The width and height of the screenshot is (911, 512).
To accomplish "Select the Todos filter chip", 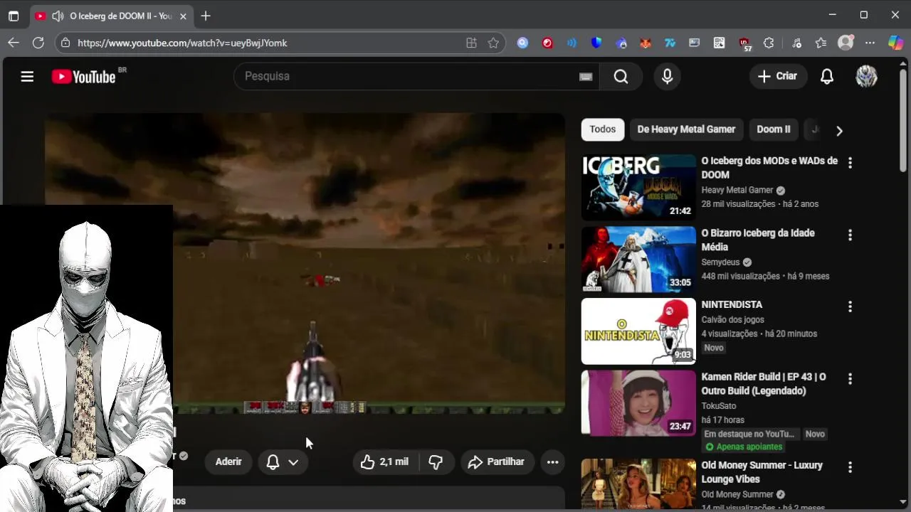I will pyautogui.click(x=602, y=129).
